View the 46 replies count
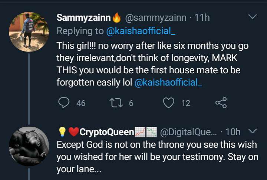Image resolution: width=267 pixels, height=180 pixels. coord(81,103)
